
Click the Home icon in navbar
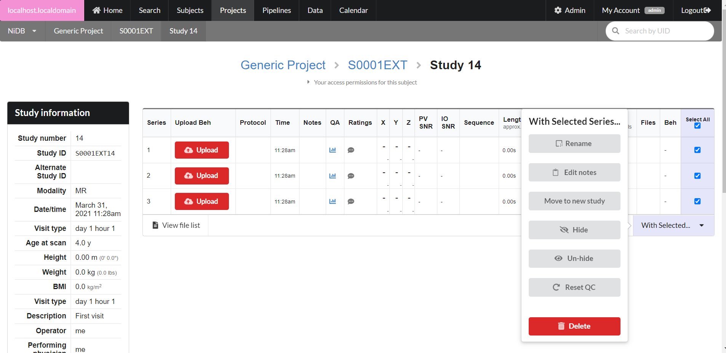pyautogui.click(x=97, y=10)
